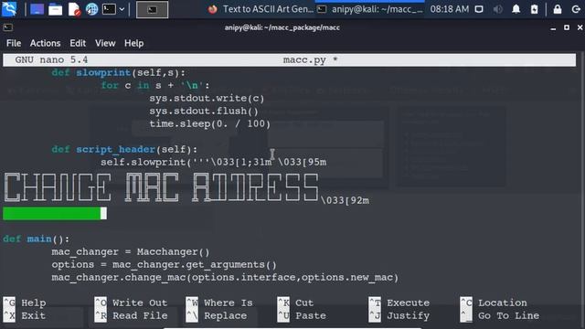The width and height of the screenshot is (585, 329).
Task: Click the green highlighted cursor block
Action: (55, 213)
